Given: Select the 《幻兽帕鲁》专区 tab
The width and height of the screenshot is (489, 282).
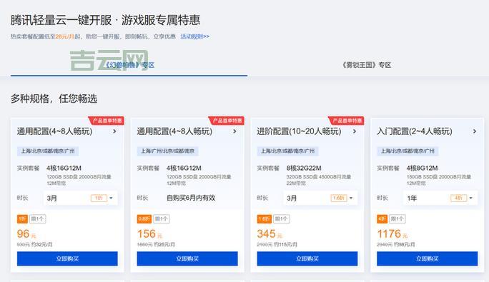Looking at the screenshot, I should (129, 65).
